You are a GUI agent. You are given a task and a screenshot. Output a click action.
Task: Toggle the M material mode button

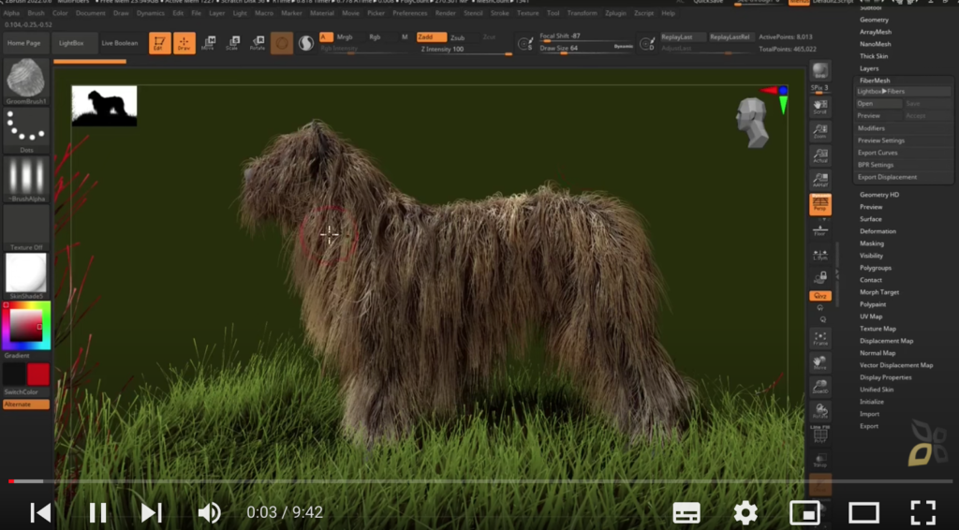[405, 37]
